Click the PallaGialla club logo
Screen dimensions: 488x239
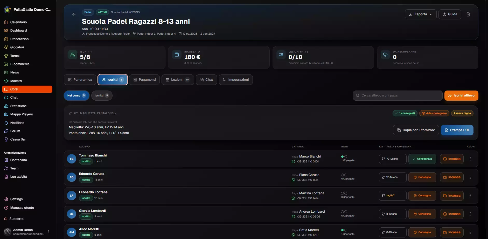click(8, 10)
